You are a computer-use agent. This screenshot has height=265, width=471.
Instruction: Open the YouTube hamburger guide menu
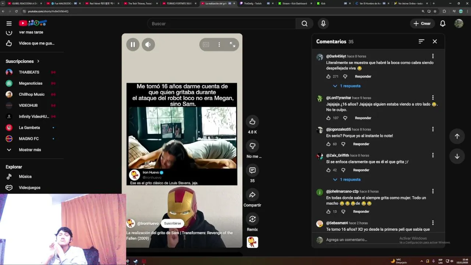click(9, 24)
